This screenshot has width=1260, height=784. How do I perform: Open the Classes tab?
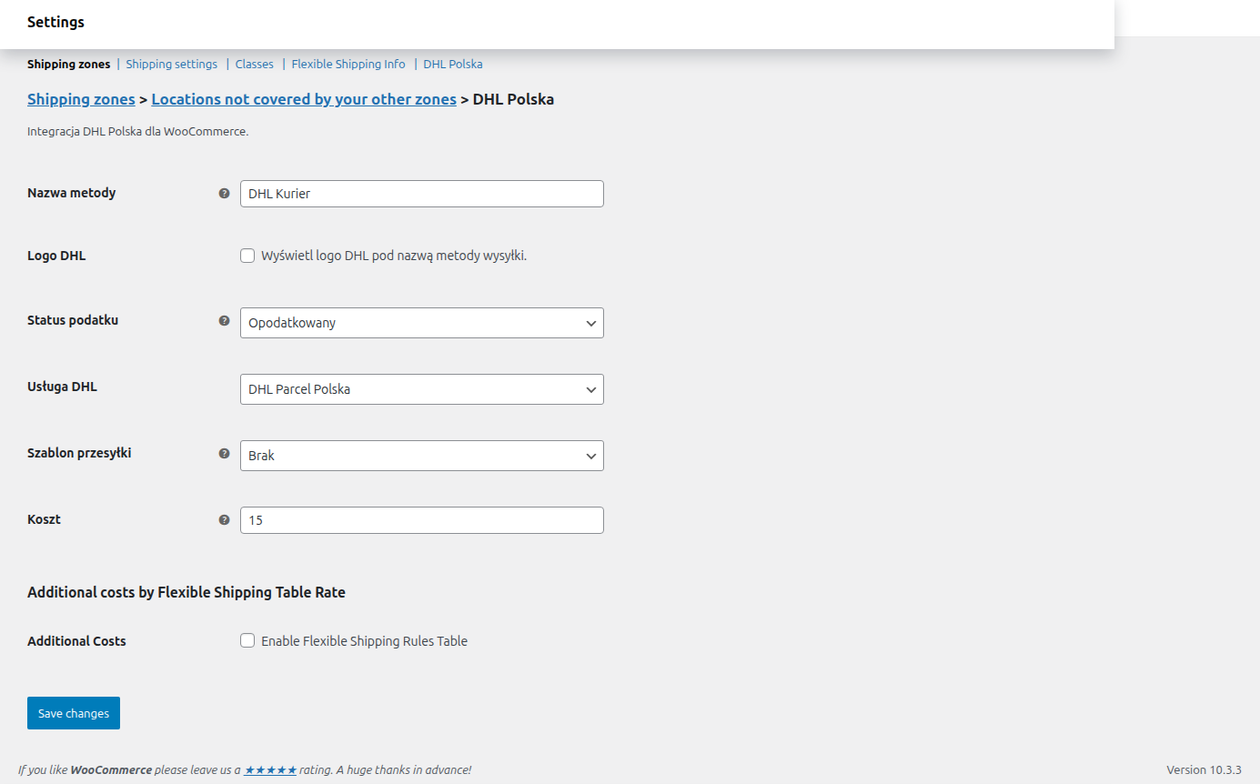tap(254, 64)
